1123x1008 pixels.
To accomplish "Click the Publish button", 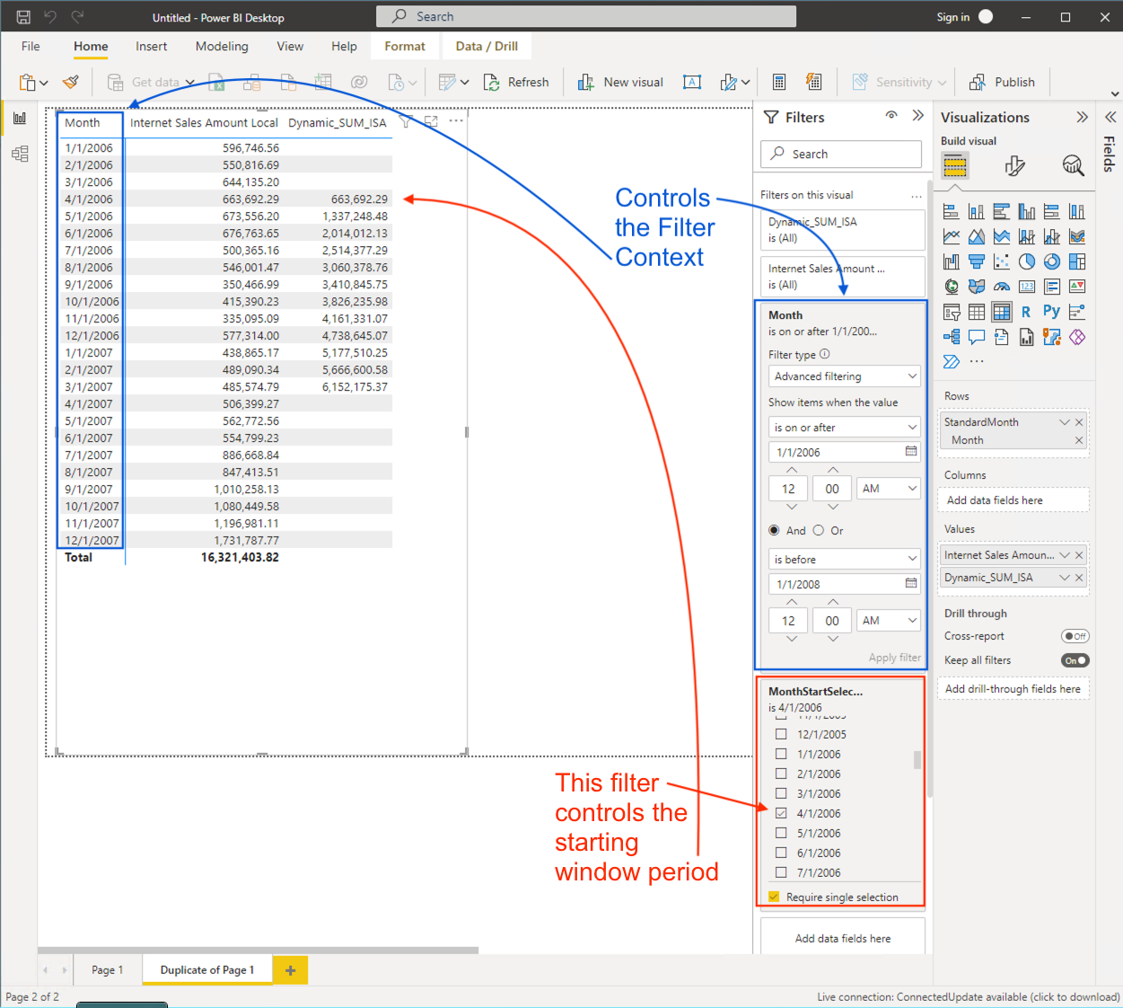I will (x=1002, y=82).
